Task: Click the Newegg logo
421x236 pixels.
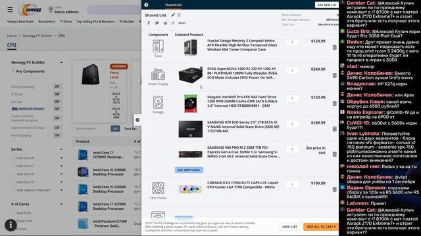Action: click(x=30, y=10)
